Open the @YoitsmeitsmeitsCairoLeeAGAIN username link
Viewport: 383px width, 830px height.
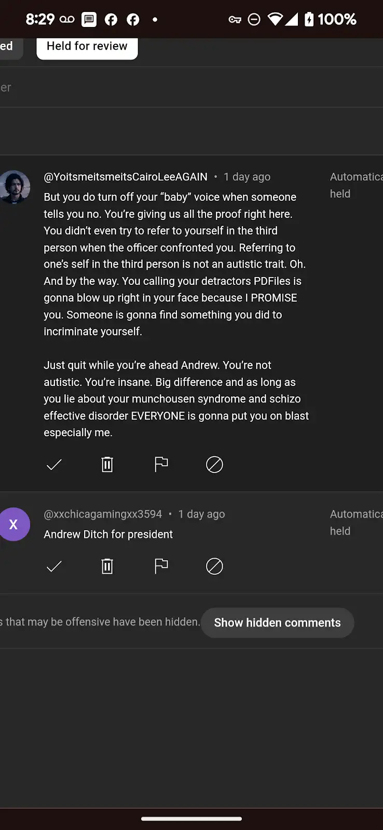[x=126, y=177]
